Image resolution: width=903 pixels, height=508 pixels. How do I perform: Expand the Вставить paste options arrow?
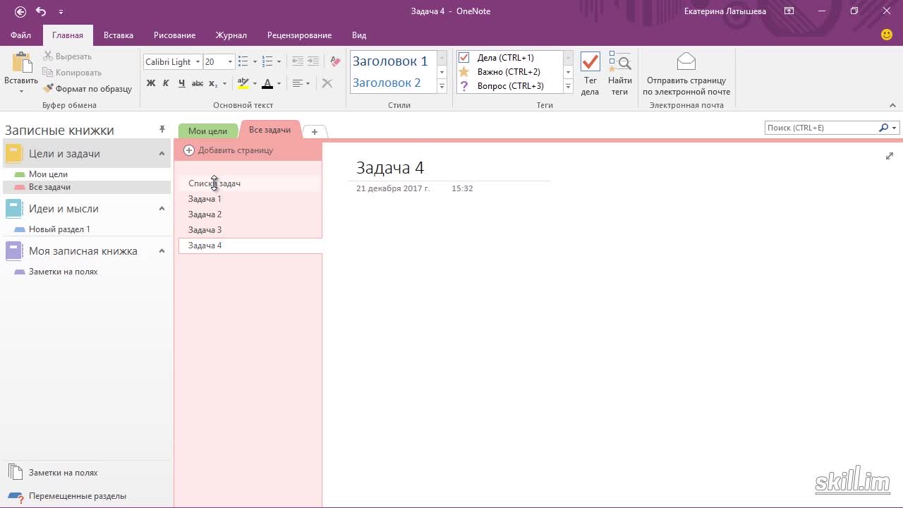[21, 91]
